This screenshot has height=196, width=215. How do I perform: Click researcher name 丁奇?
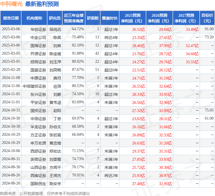57,118
